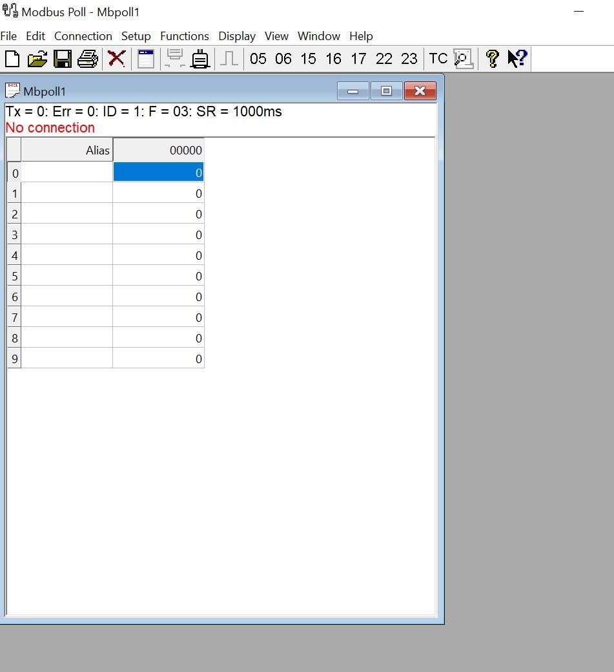
Task: Select the Alias cell in row 3
Action: point(67,235)
